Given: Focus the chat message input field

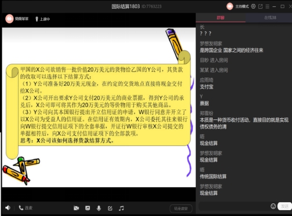Looking at the screenshot, I should click(234, 206).
